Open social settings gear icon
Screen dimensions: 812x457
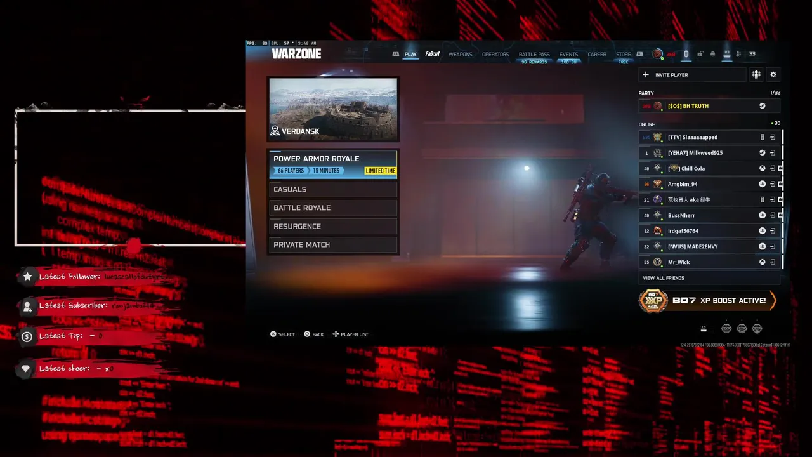[773, 75]
